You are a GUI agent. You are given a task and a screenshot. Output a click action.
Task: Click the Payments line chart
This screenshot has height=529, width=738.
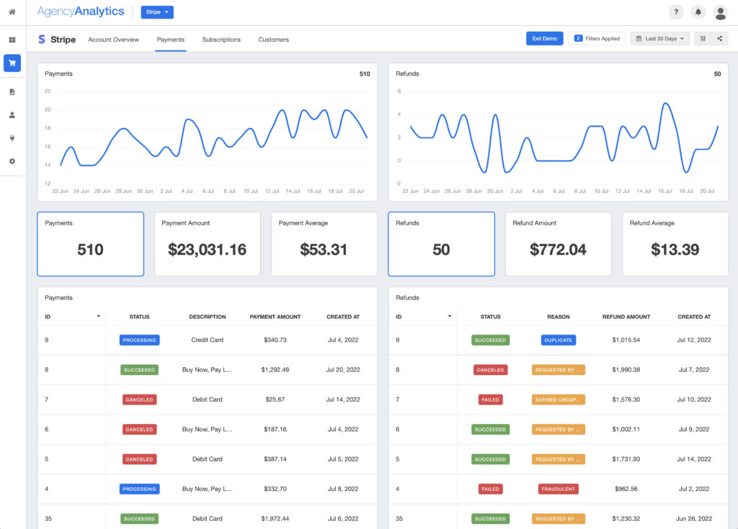208,132
